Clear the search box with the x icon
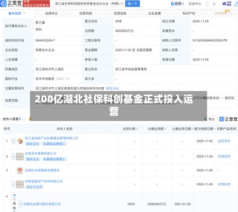 [122, 4]
